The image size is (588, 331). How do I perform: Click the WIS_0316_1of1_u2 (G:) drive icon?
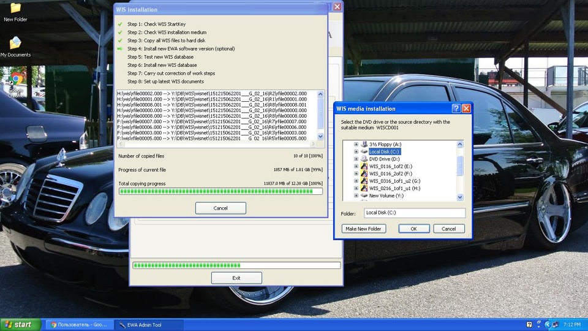(x=364, y=181)
